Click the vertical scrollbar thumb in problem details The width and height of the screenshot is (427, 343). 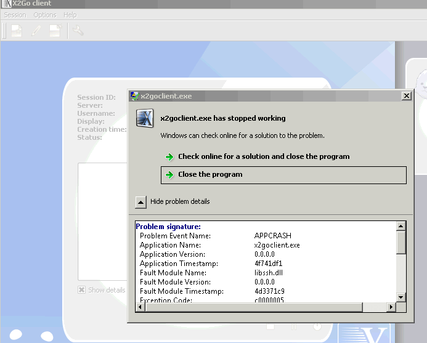tap(401, 242)
